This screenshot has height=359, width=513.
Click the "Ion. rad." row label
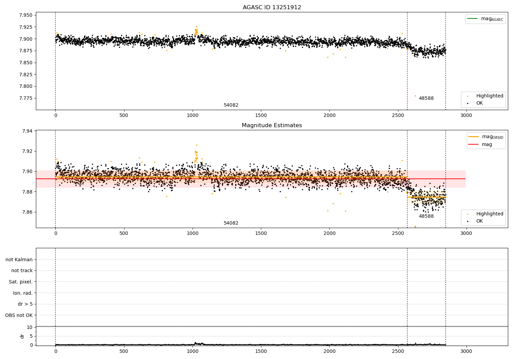coord(23,293)
